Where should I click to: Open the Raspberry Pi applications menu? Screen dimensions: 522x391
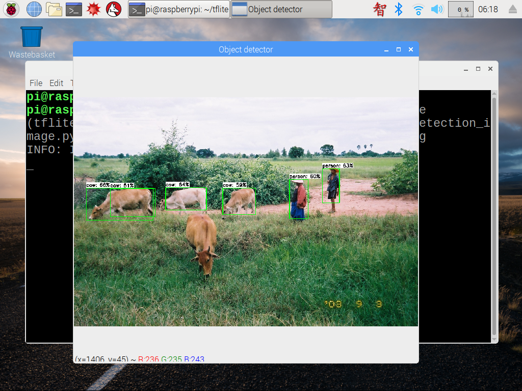[11, 9]
